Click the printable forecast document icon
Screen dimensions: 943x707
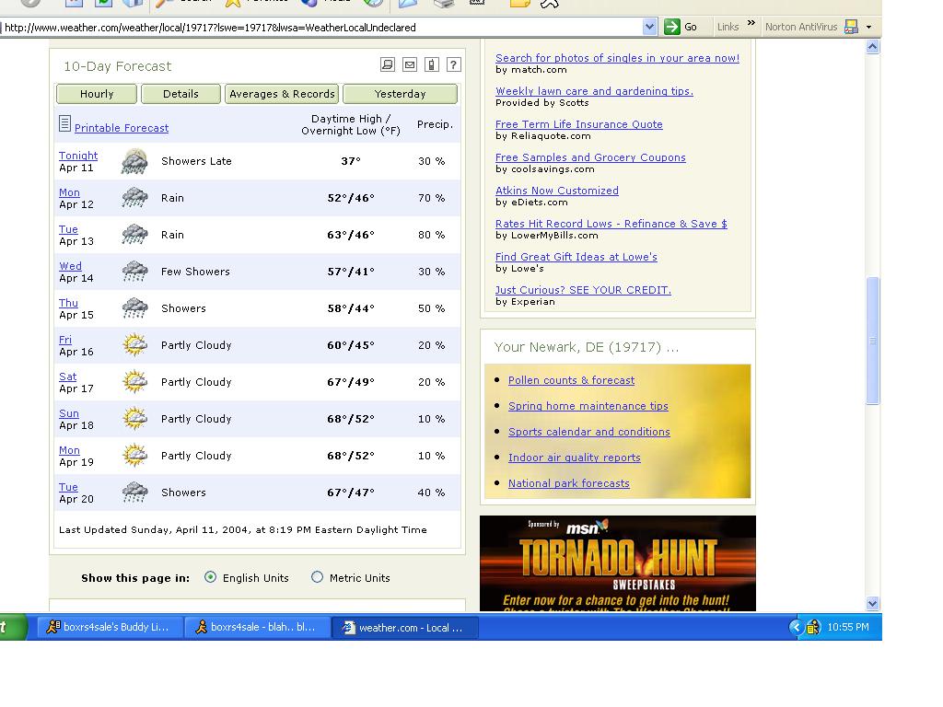point(64,123)
